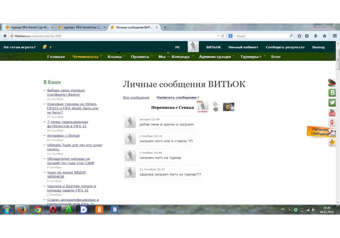Viewport: 340px width, 238px height.
Task: Expand the Чемпионаты dropdown menu
Action: coord(87,57)
